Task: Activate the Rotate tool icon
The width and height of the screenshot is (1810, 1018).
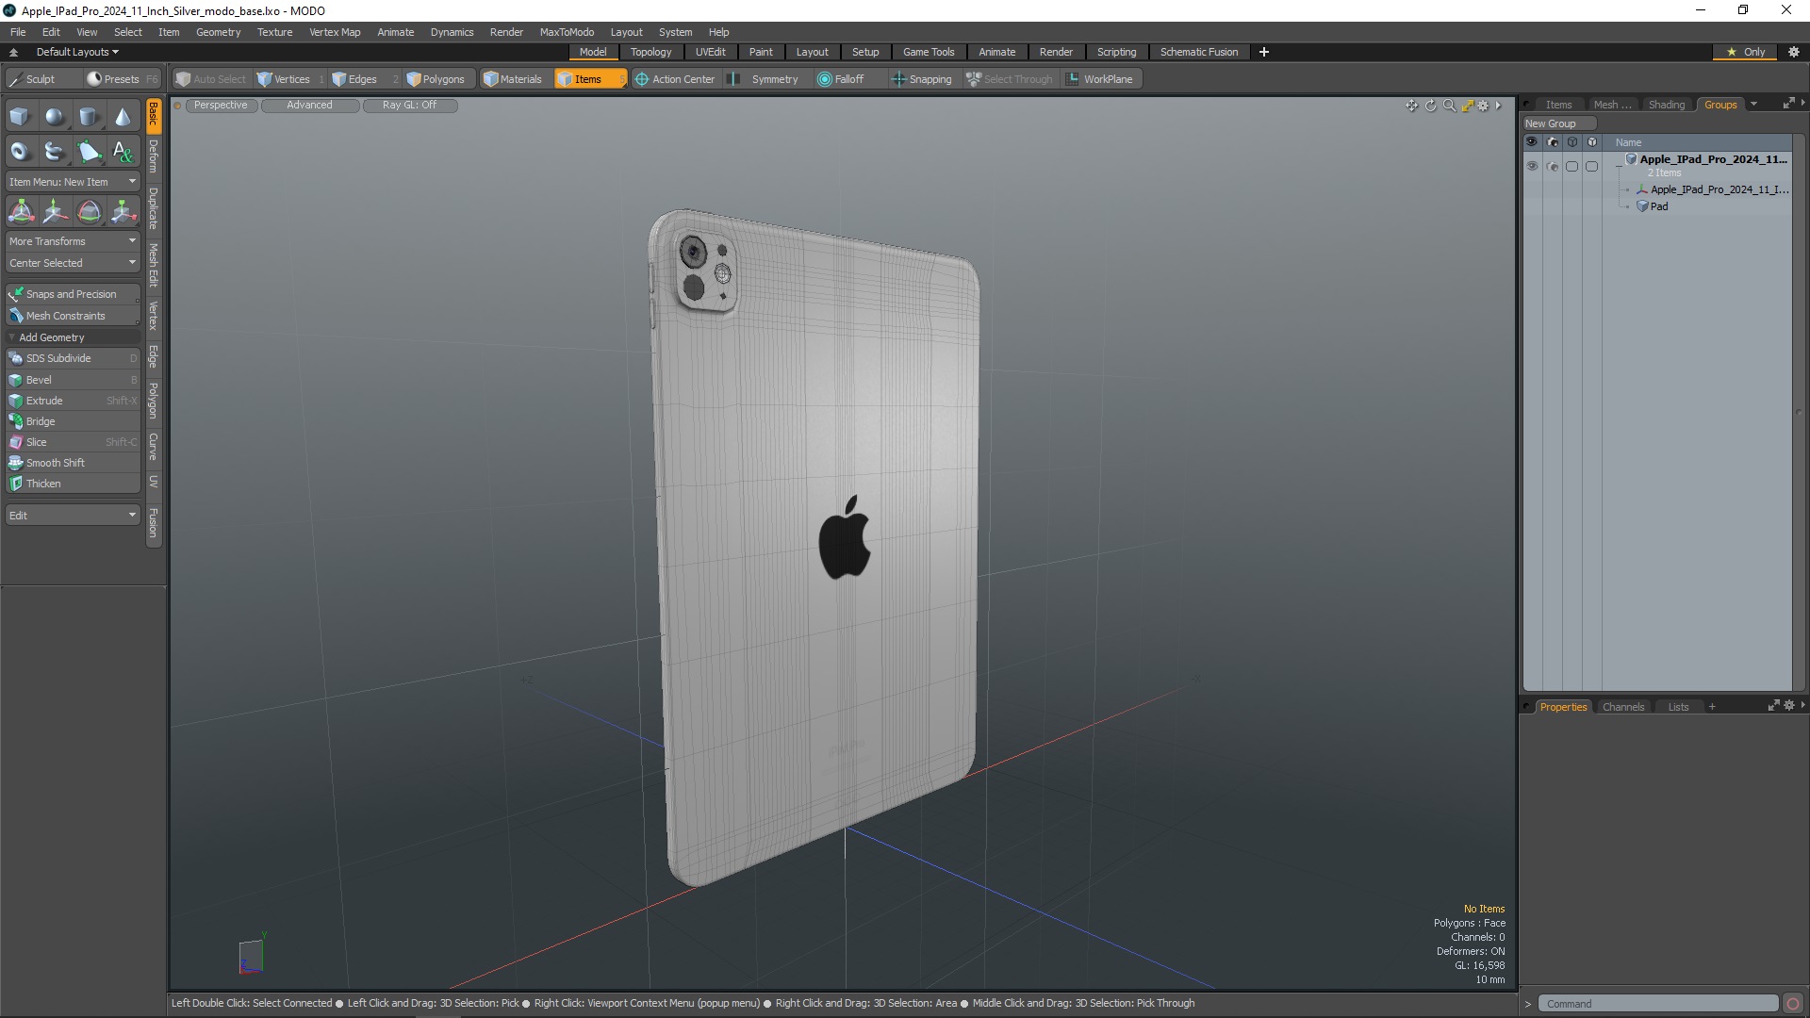Action: coord(89,211)
